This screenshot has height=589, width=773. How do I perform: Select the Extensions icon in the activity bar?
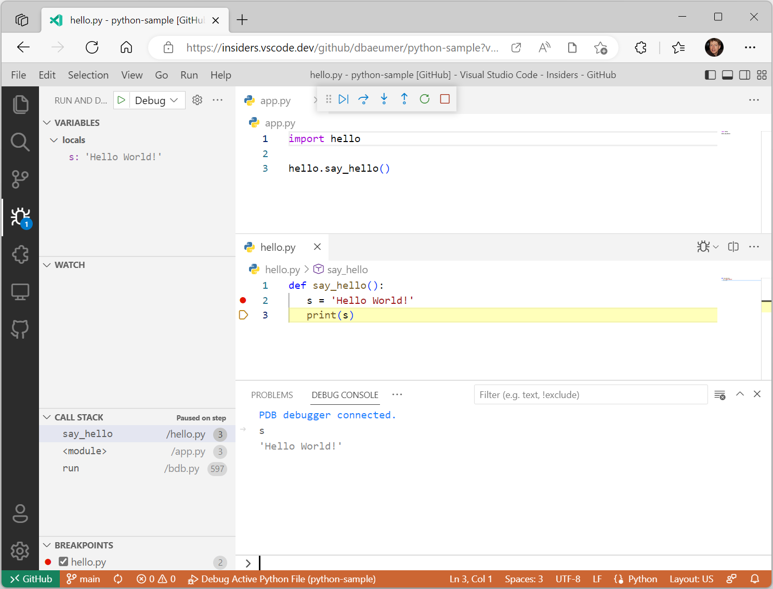pos(20,254)
